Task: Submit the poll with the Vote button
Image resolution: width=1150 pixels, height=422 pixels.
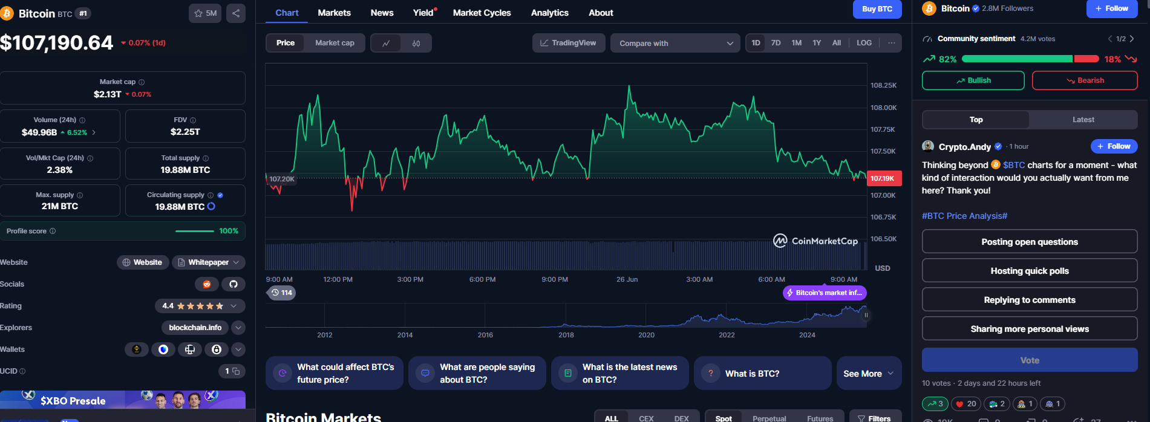Action: pyautogui.click(x=1030, y=360)
